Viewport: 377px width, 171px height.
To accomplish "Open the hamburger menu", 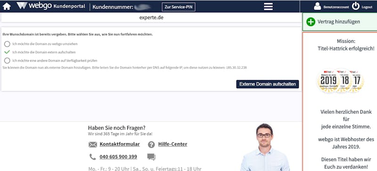I will (x=268, y=7).
